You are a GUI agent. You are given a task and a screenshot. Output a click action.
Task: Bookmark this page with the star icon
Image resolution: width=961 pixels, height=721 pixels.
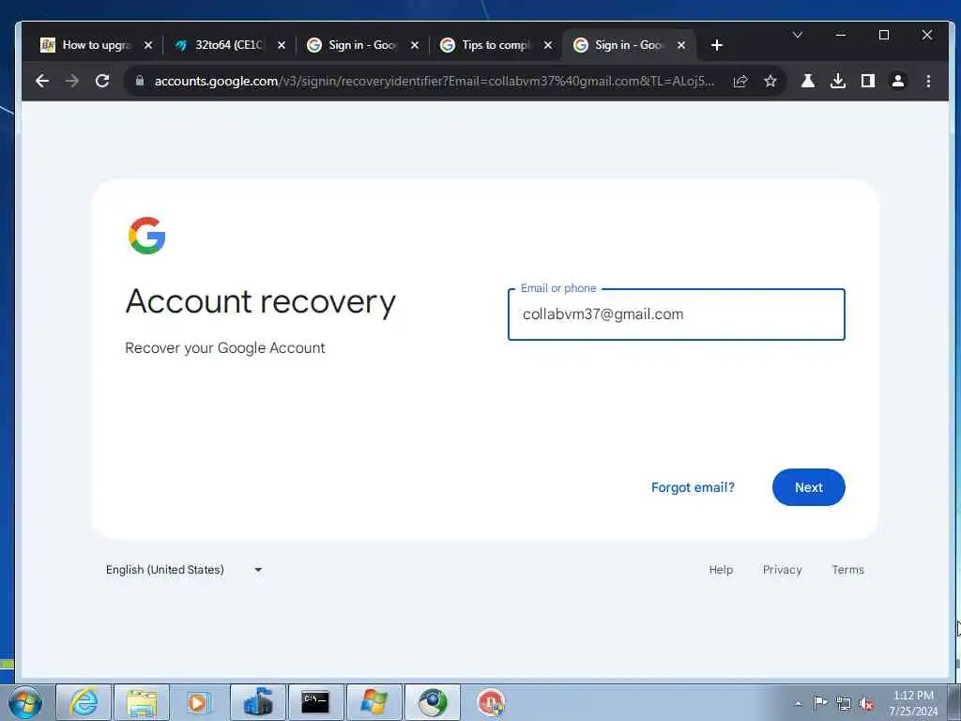770,81
